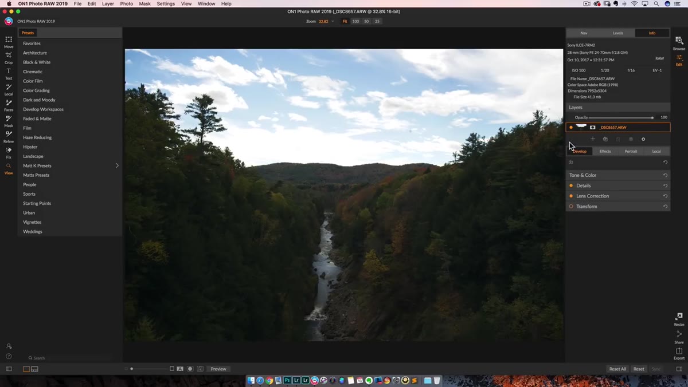Toggle the Details pane on/off dot
Screen dimensions: 688x387
(x=571, y=185)
